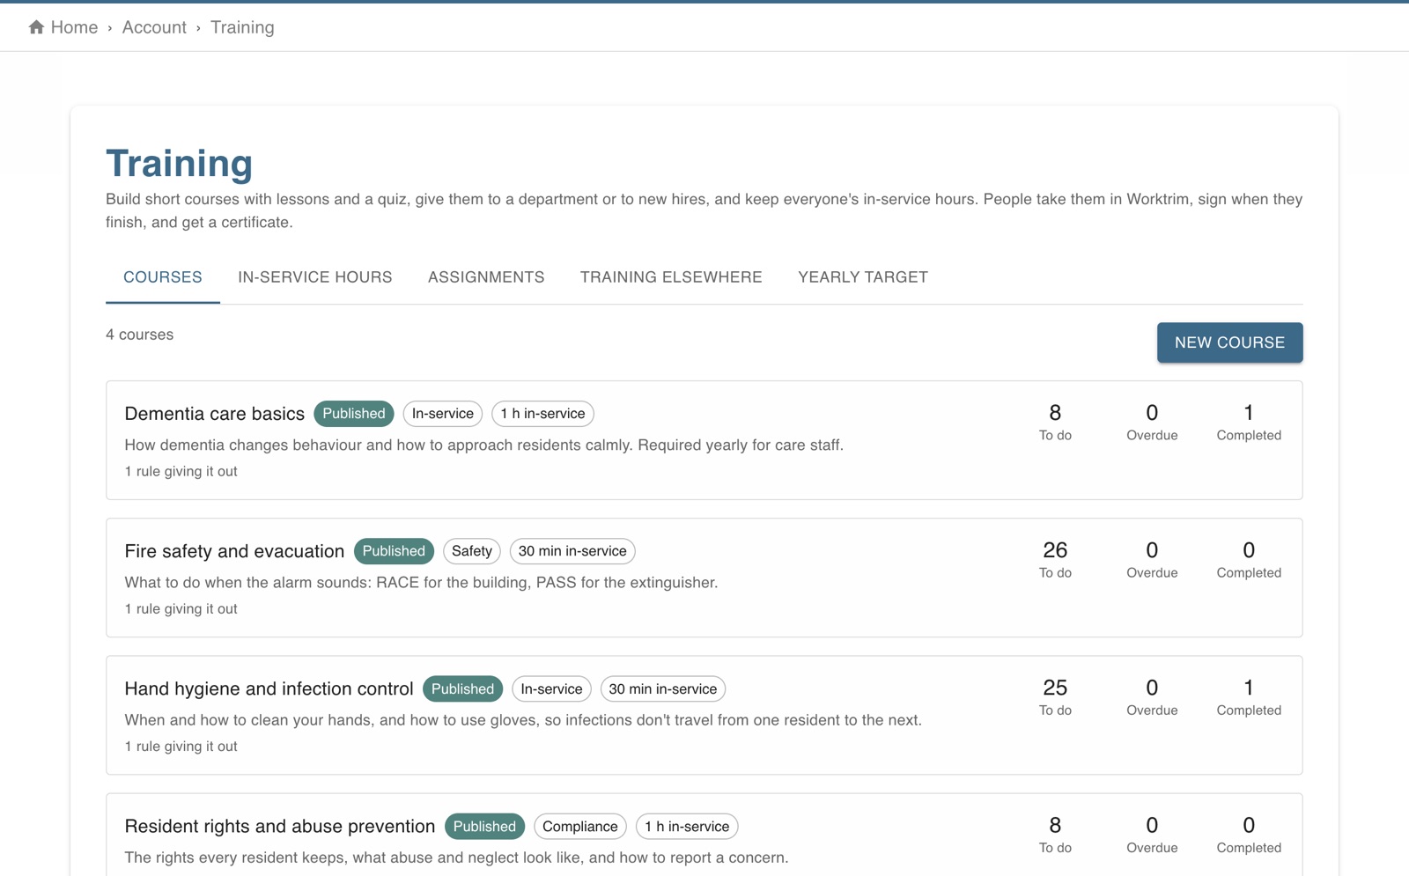Go to the Assignments tab
The height and width of the screenshot is (876, 1409).
[486, 277]
